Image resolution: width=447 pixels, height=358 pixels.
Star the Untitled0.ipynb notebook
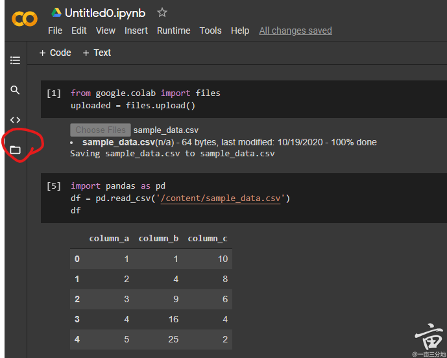pyautogui.click(x=162, y=13)
